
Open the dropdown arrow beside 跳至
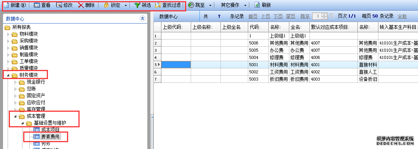[x=210, y=5]
